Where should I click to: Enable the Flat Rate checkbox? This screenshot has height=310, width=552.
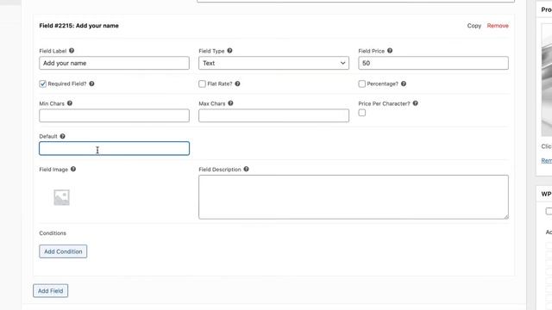click(202, 84)
